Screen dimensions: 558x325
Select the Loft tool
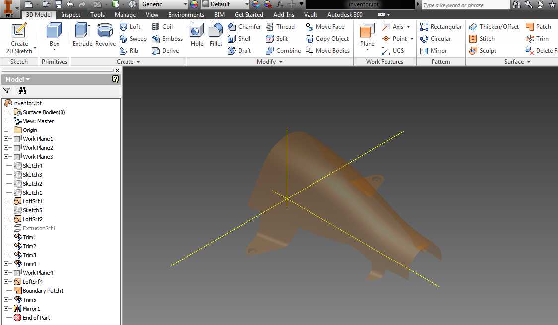coord(130,27)
